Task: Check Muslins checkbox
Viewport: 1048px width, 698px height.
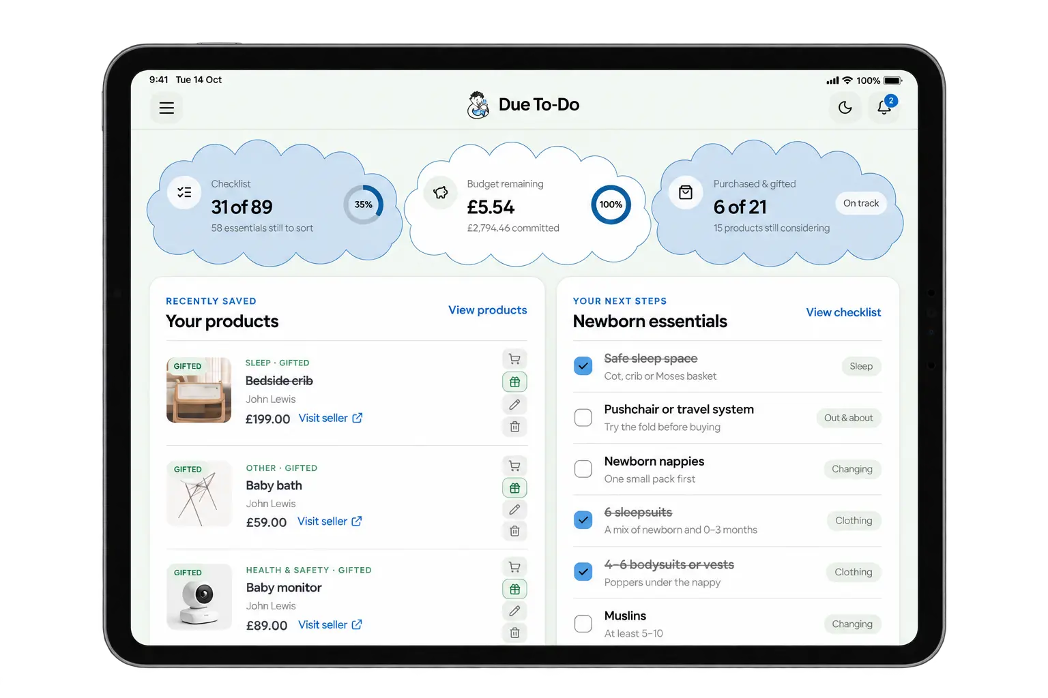Action: [583, 624]
